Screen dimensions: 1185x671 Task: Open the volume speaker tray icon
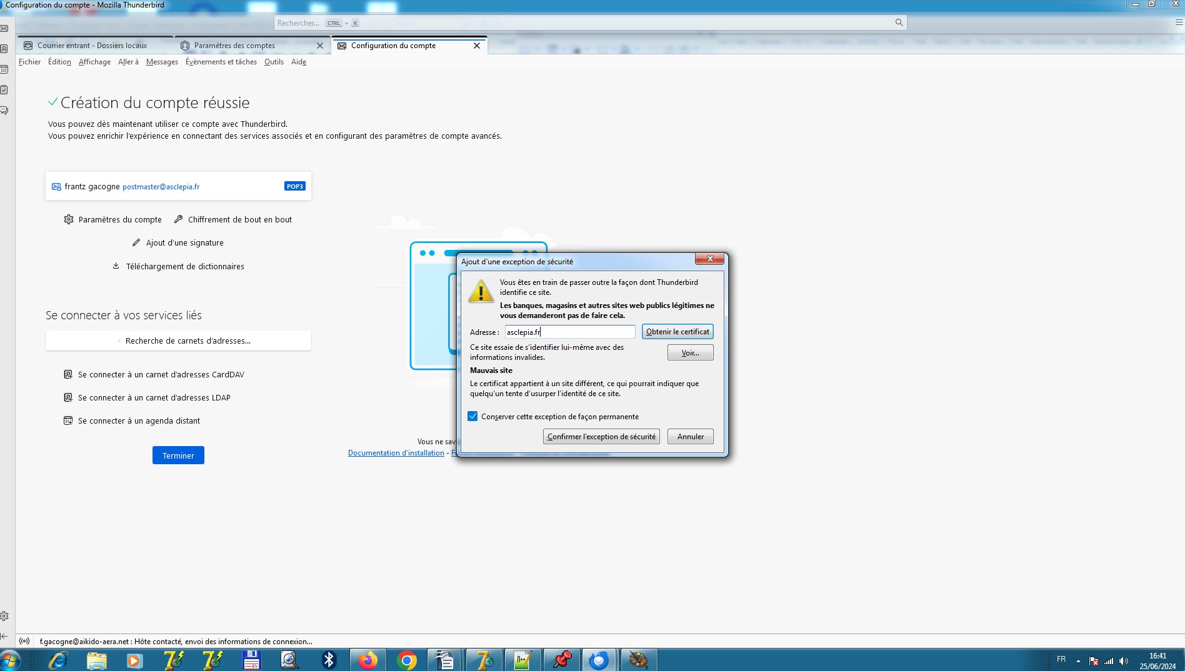click(1124, 661)
